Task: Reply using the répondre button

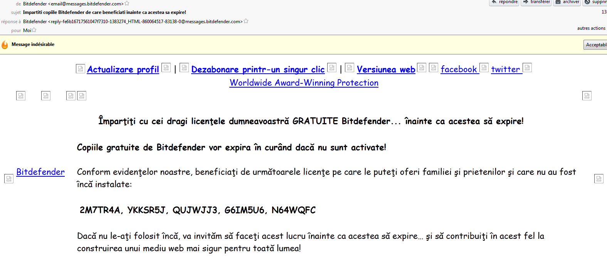Action: [504, 2]
